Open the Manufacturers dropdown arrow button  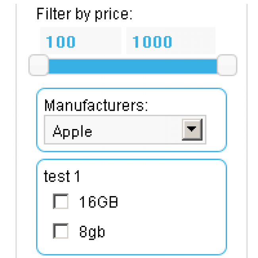(192, 129)
